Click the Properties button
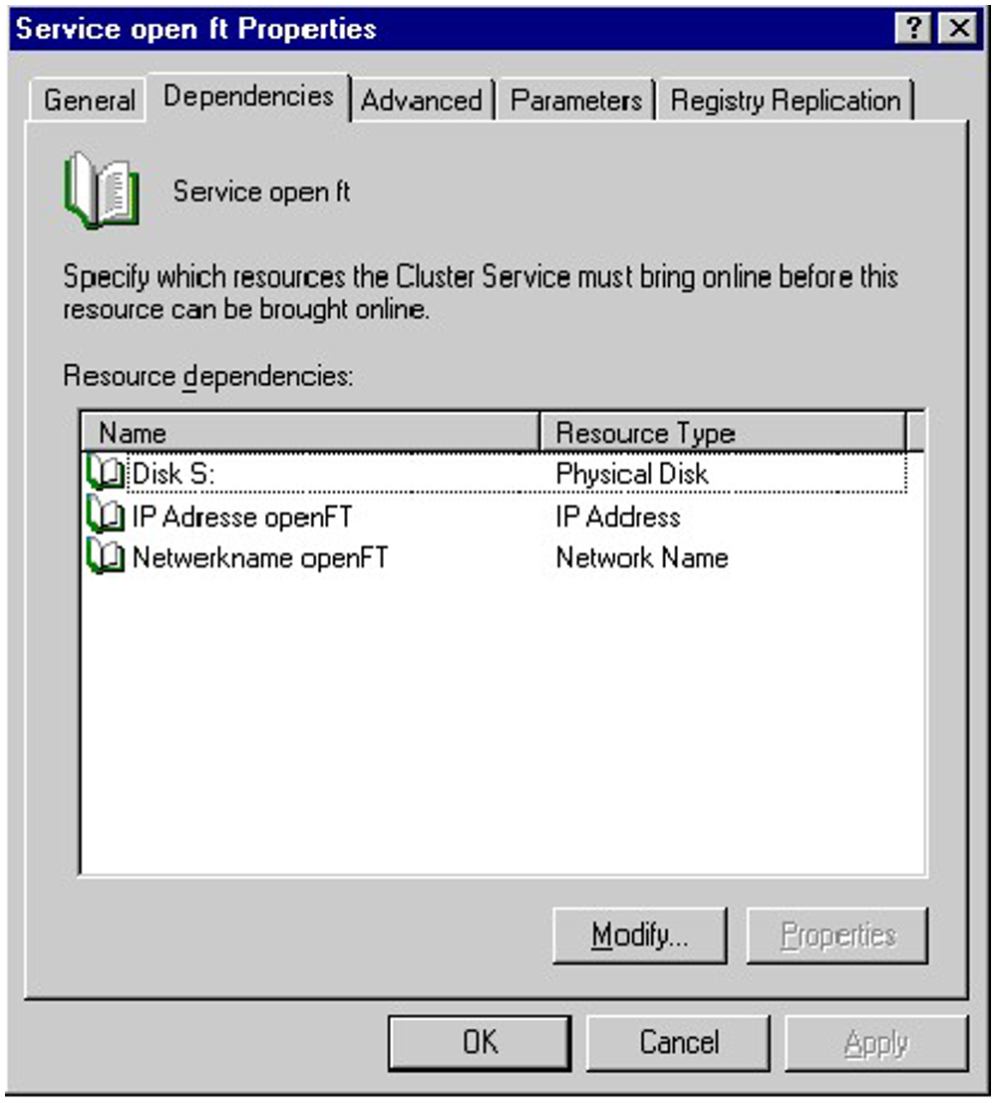Image resolution: width=995 pixels, height=1103 pixels. [x=837, y=935]
